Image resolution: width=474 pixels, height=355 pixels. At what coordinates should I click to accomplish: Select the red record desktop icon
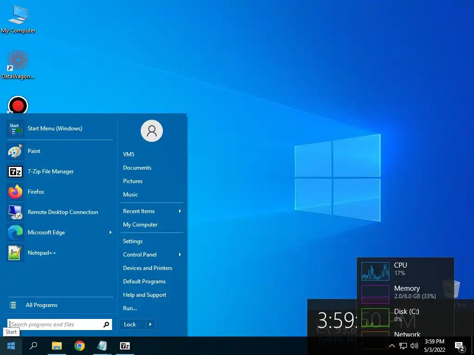[x=18, y=105]
